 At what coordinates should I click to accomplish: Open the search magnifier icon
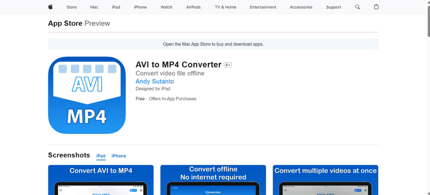click(357, 7)
